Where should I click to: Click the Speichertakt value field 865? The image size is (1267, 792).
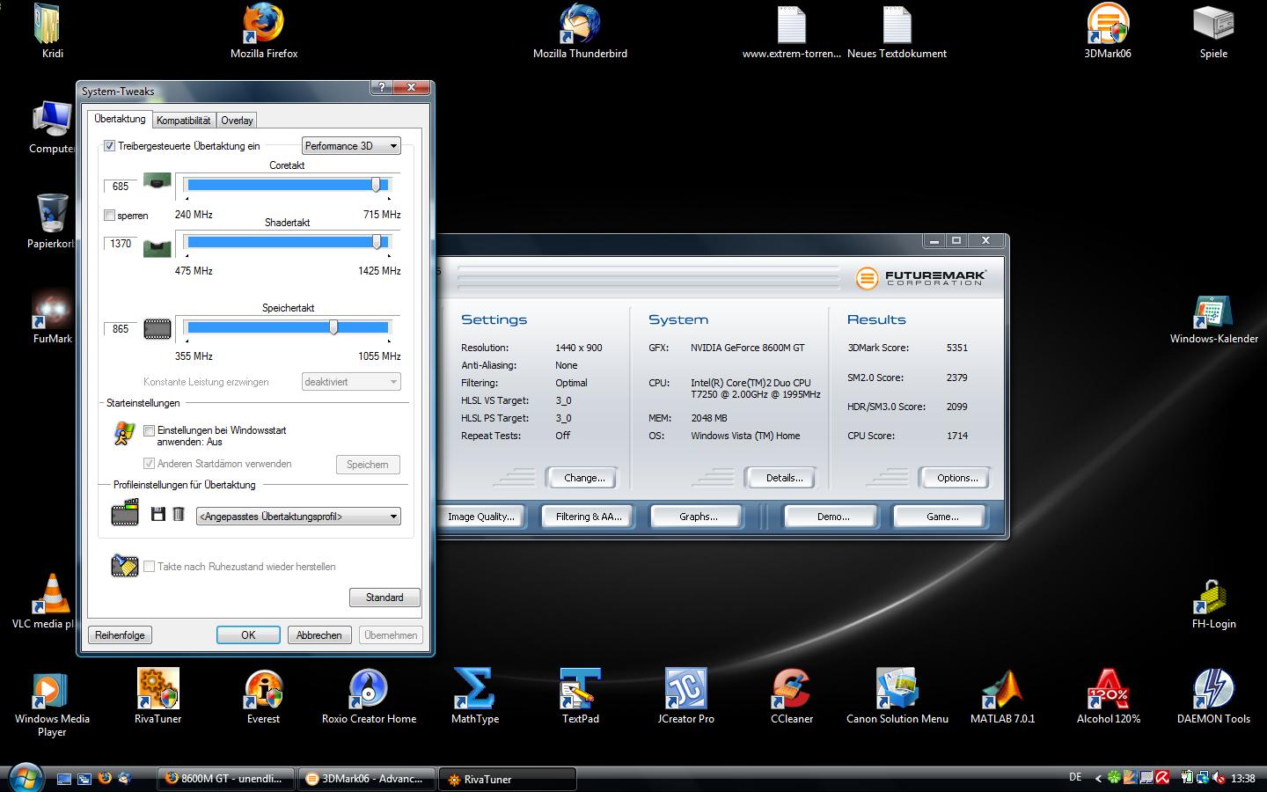(121, 329)
